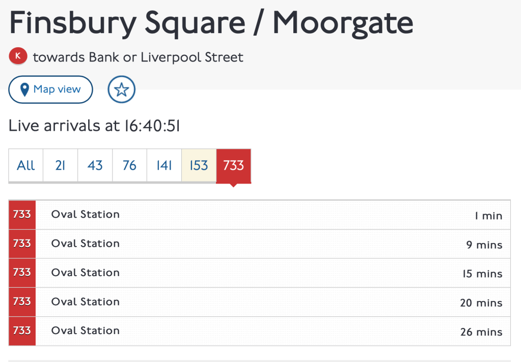The width and height of the screenshot is (521, 362).
Task: Select the All routes tab
Action: 26,165
